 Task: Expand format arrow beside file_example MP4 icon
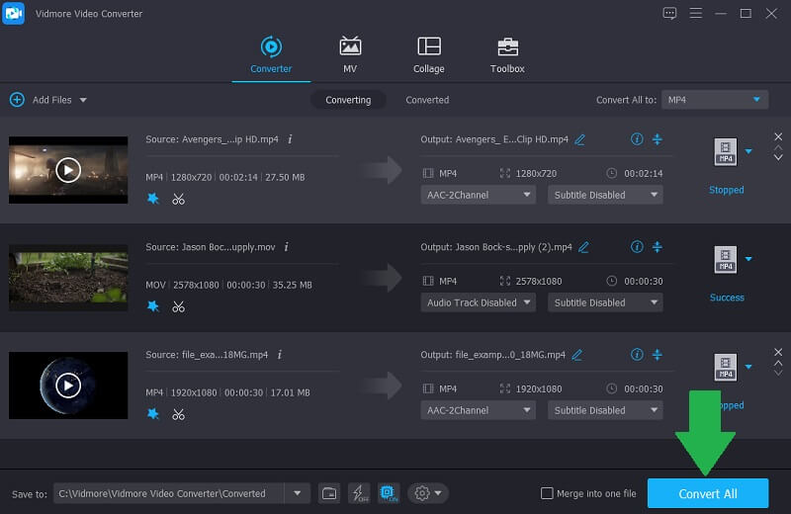(x=748, y=367)
